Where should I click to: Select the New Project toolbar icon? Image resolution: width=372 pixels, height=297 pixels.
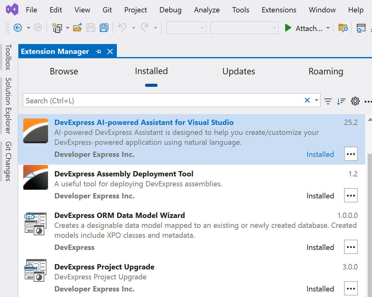[x=57, y=28]
